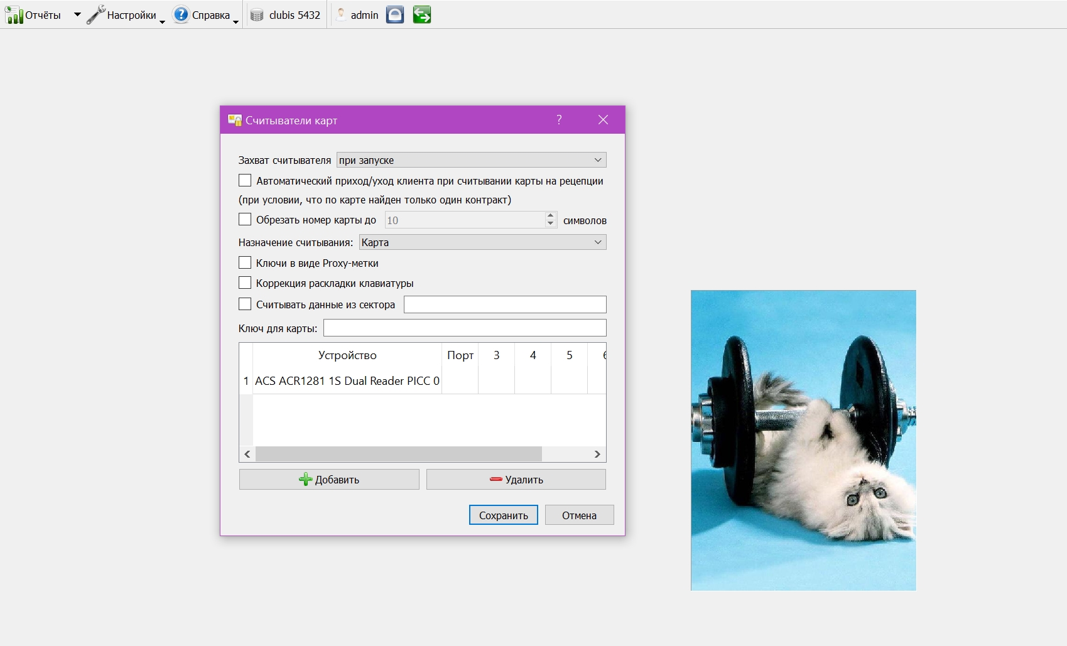Click column header 3 in device table
Screen dimensions: 1067x646
pos(497,355)
